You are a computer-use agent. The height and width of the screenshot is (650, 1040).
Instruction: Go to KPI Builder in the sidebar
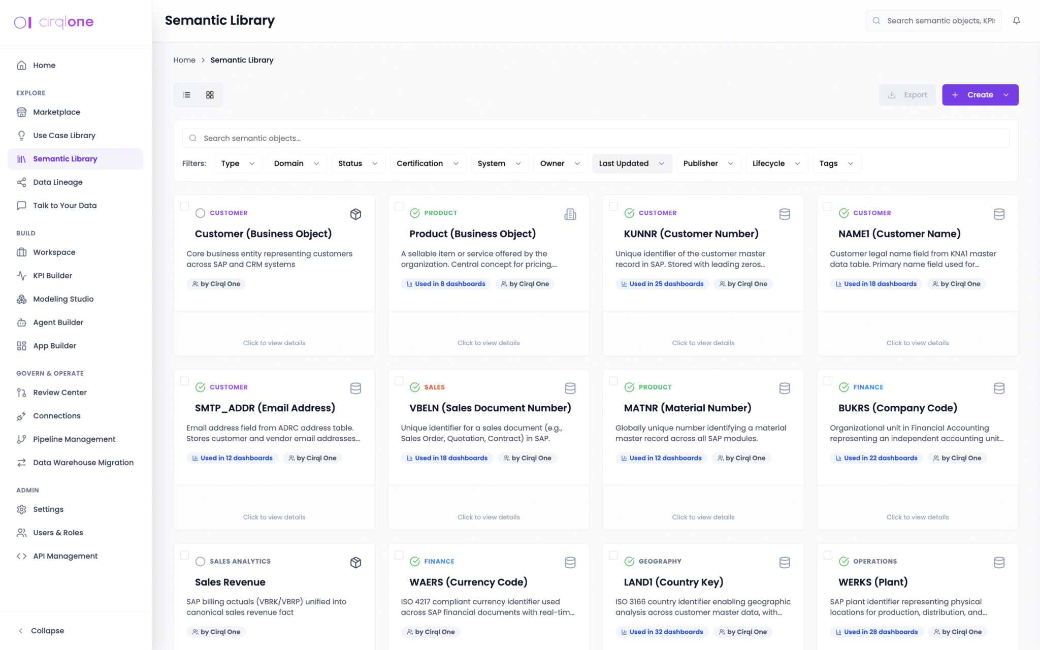pyautogui.click(x=52, y=276)
